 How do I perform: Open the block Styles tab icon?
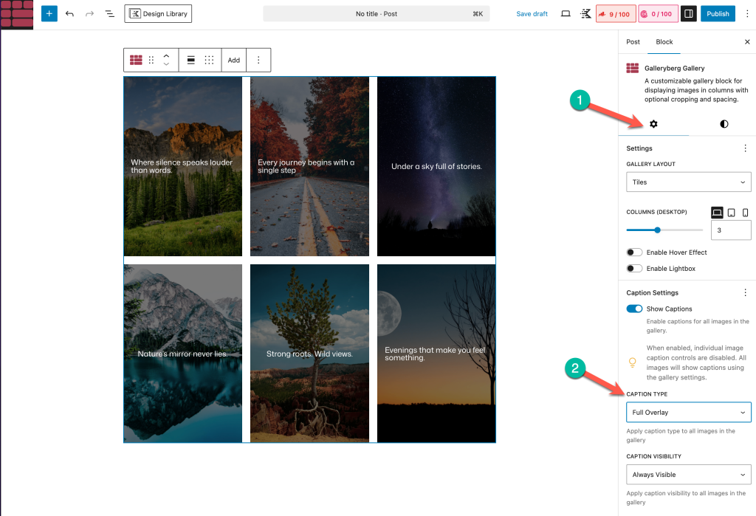click(724, 124)
